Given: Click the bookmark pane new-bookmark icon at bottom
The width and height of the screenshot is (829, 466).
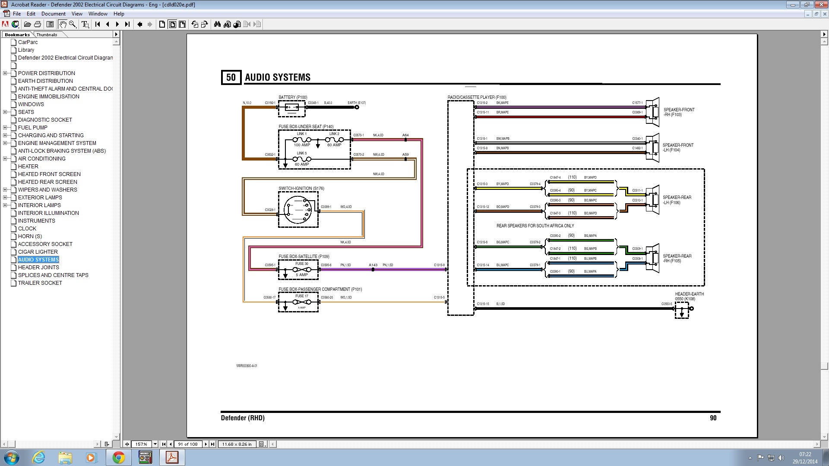Looking at the screenshot, I should point(107,444).
